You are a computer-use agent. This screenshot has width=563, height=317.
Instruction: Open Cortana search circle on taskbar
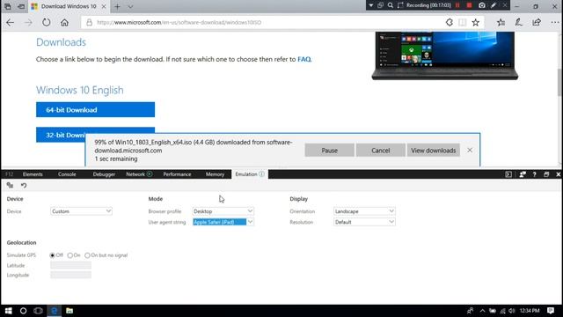[23, 311]
